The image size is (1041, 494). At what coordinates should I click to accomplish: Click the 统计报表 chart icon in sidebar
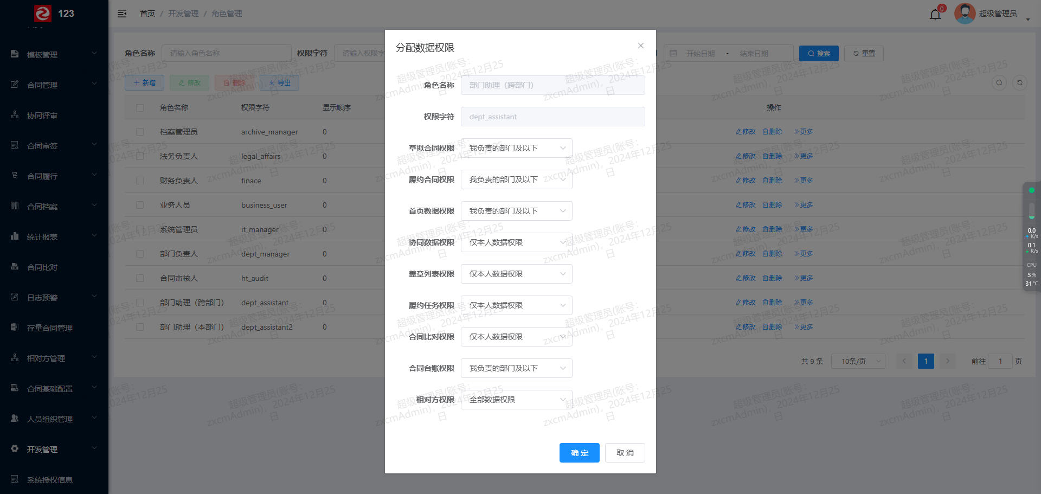(x=15, y=236)
